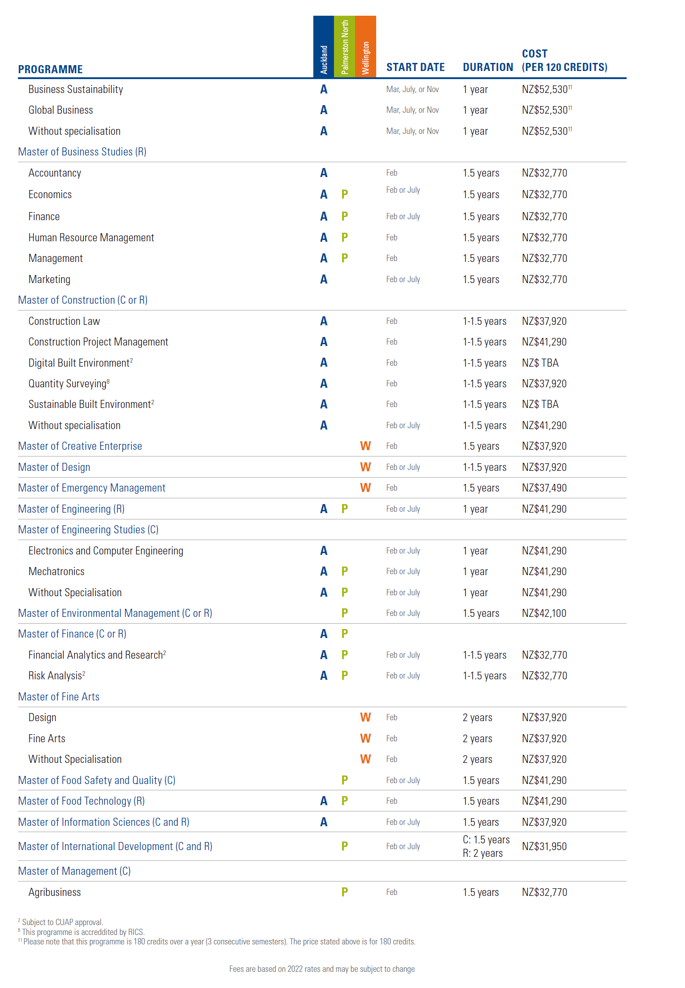The height and width of the screenshot is (988, 685).
Task: Click Master of Information Sciences (C and R)
Action: tap(104, 822)
